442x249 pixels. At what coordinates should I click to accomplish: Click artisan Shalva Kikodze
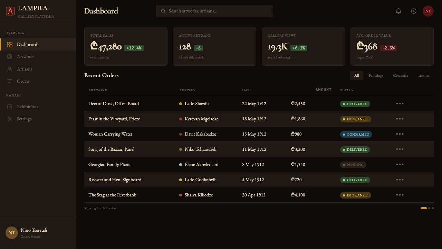tap(199, 195)
